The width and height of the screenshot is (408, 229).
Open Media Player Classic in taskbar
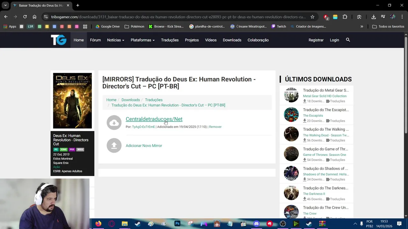pyautogui.click(x=243, y=224)
